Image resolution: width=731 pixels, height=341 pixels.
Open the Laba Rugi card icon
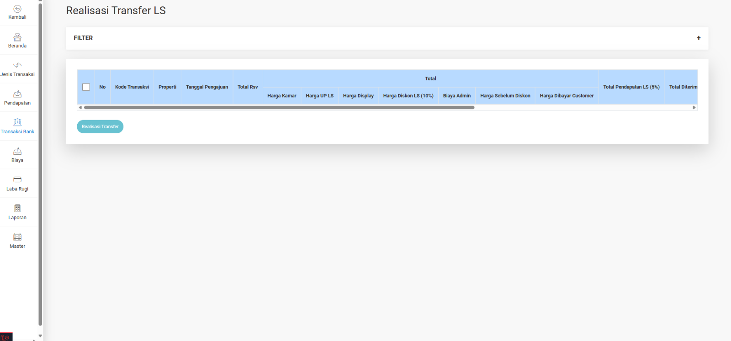click(17, 179)
